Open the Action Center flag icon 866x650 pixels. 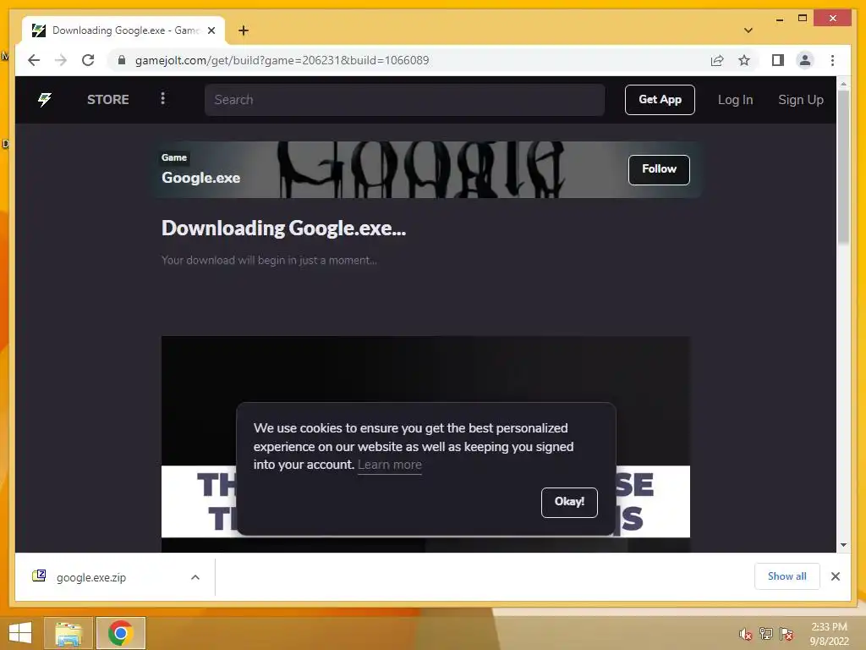point(787,633)
